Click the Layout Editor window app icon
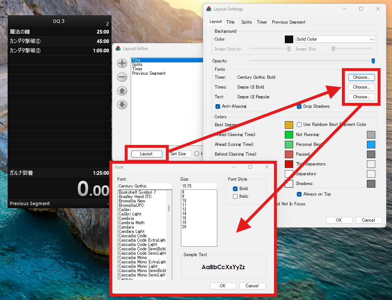Screen dimensions: 392x300 [118, 49]
